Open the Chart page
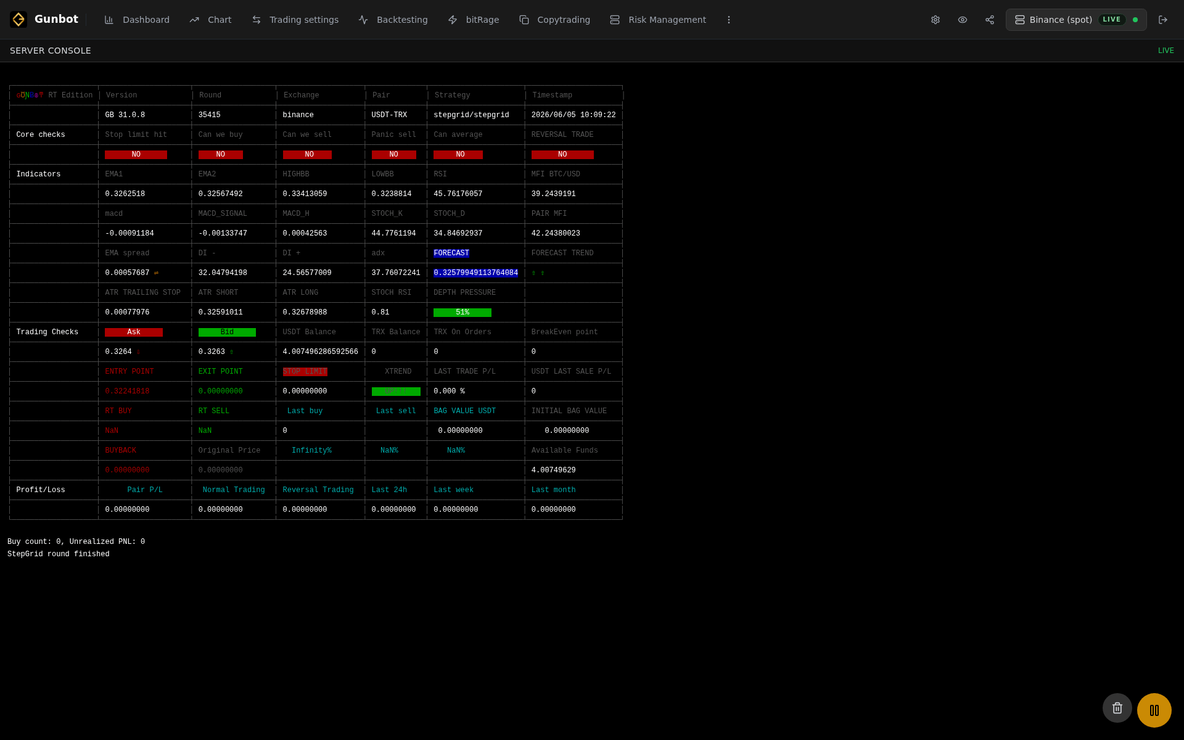Viewport: 1184px width, 740px height. pyautogui.click(x=210, y=20)
